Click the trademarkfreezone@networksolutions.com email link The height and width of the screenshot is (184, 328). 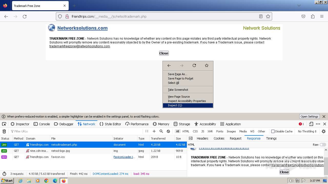(80, 46)
